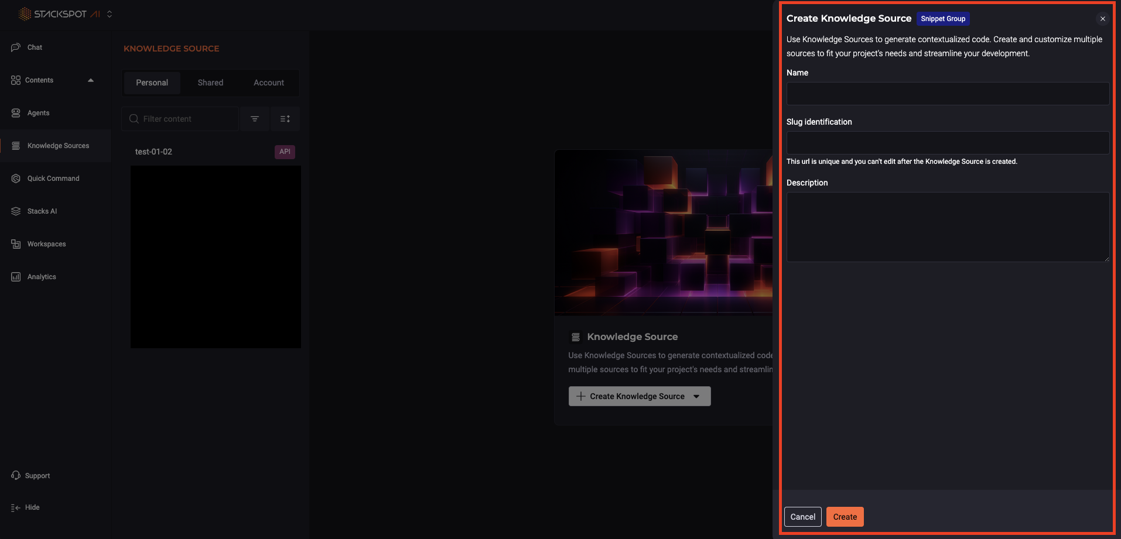Select Stacks AI in the sidebar
This screenshot has height=539, width=1121.
point(41,211)
